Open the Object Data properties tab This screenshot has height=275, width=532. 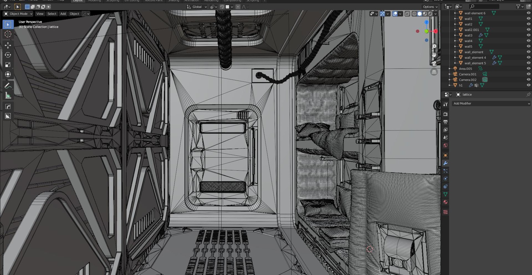point(445,194)
